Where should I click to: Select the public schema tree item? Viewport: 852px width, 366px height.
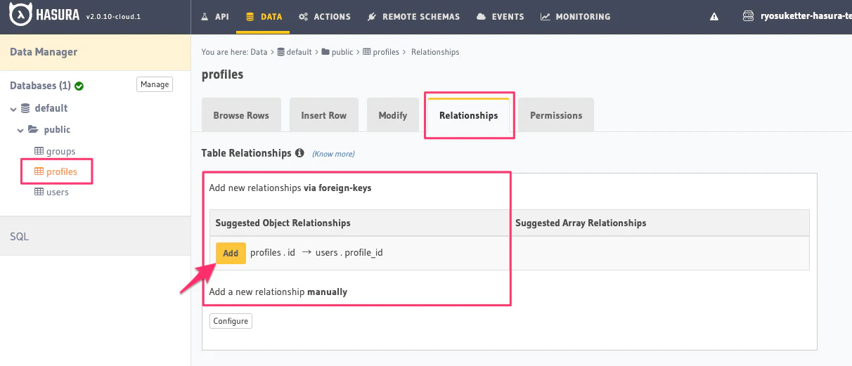point(57,129)
